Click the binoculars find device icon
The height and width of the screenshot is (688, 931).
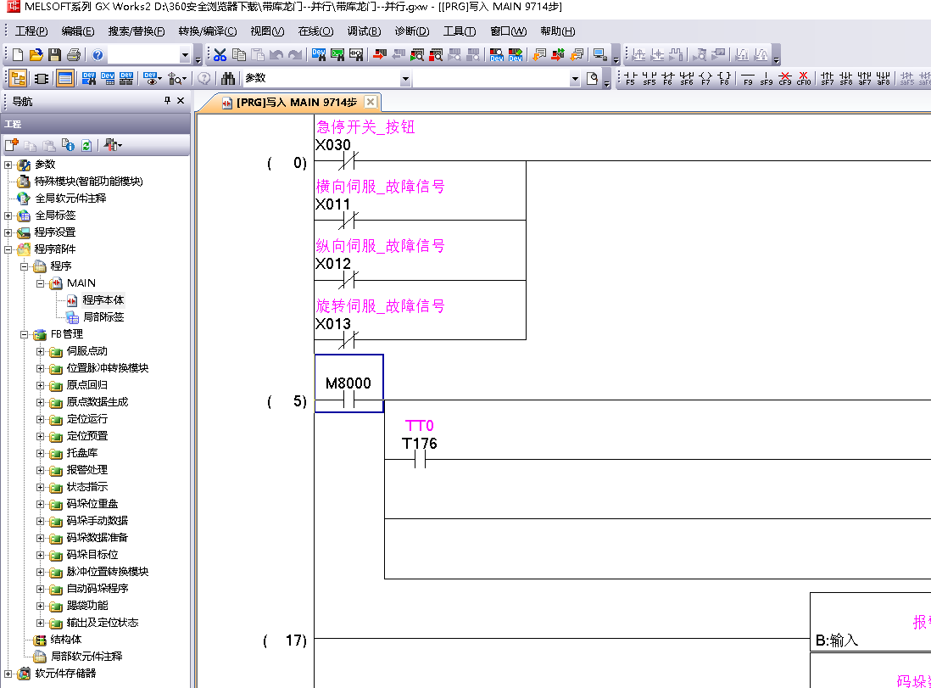[x=228, y=79]
